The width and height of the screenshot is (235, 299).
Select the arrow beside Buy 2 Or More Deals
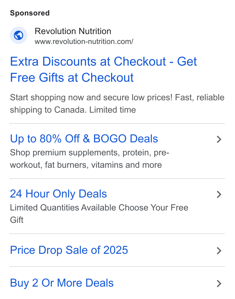point(219,284)
